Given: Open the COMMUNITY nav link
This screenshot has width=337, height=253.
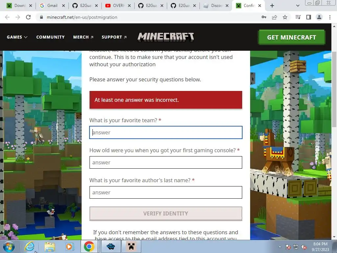Looking at the screenshot, I should click(x=50, y=37).
